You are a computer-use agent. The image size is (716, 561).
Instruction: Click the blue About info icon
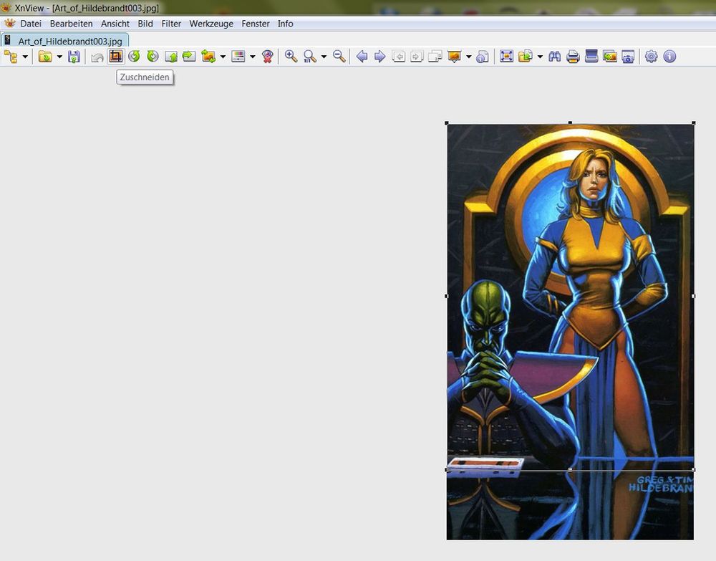(669, 57)
